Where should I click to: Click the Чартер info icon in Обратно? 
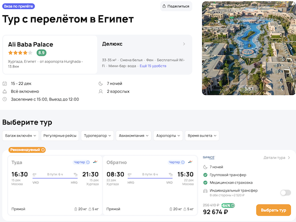(x=185, y=162)
